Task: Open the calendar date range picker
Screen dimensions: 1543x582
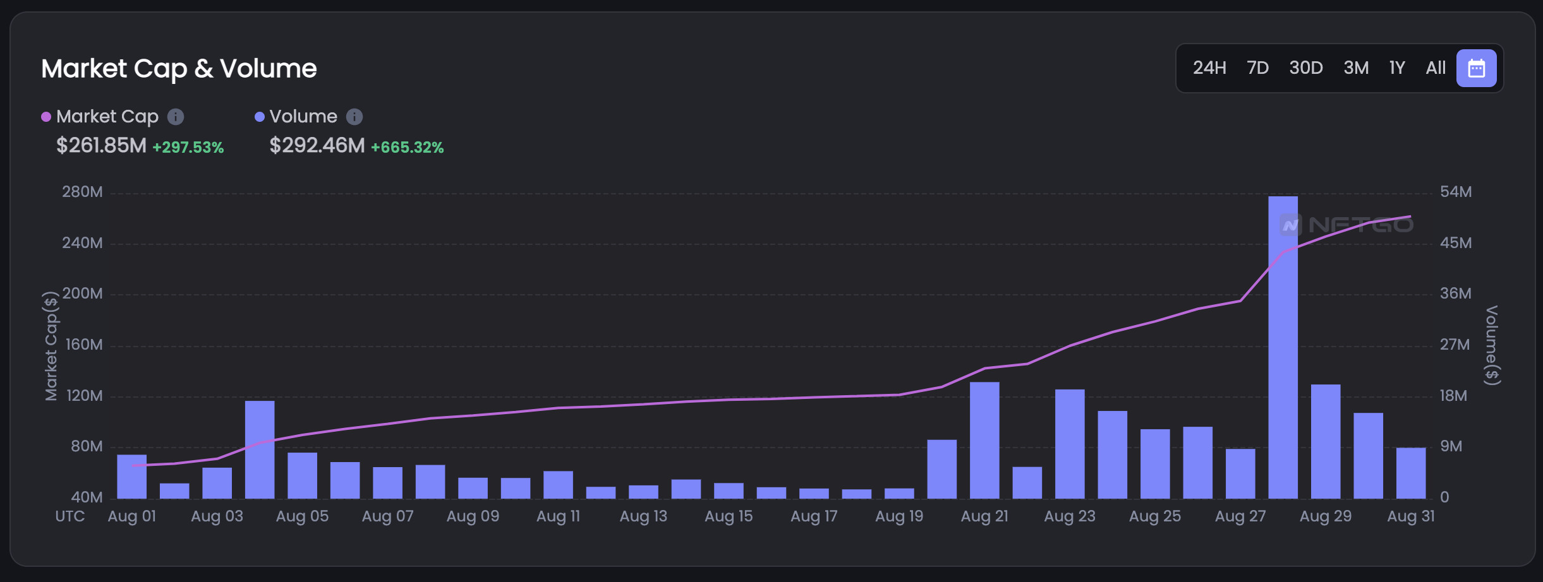Action: pos(1476,68)
